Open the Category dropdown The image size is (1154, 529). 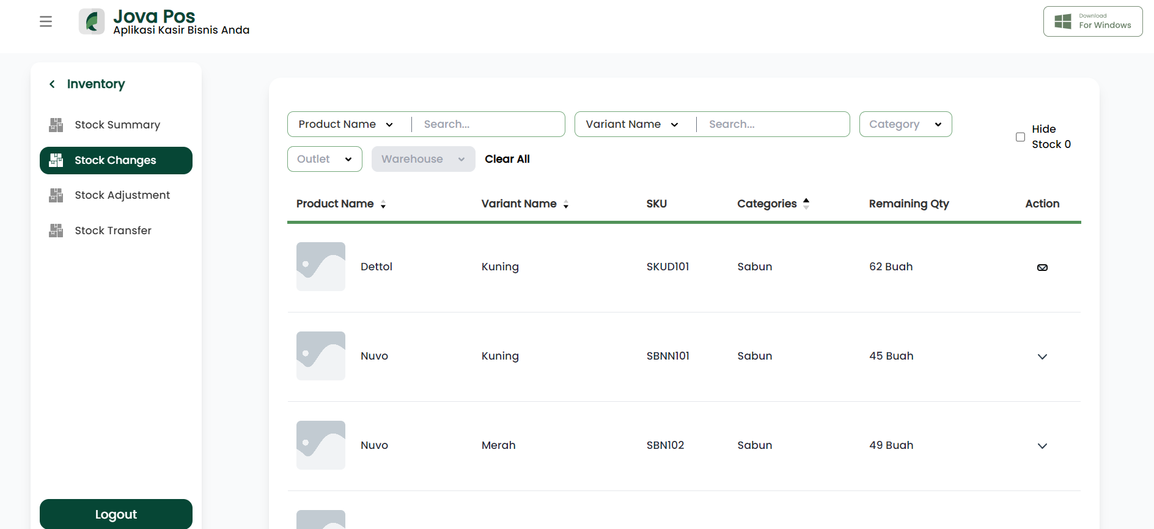coord(906,124)
